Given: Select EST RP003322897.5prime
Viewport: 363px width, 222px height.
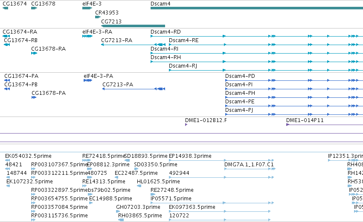Looking at the screenshot, I should (x=33, y=194).
